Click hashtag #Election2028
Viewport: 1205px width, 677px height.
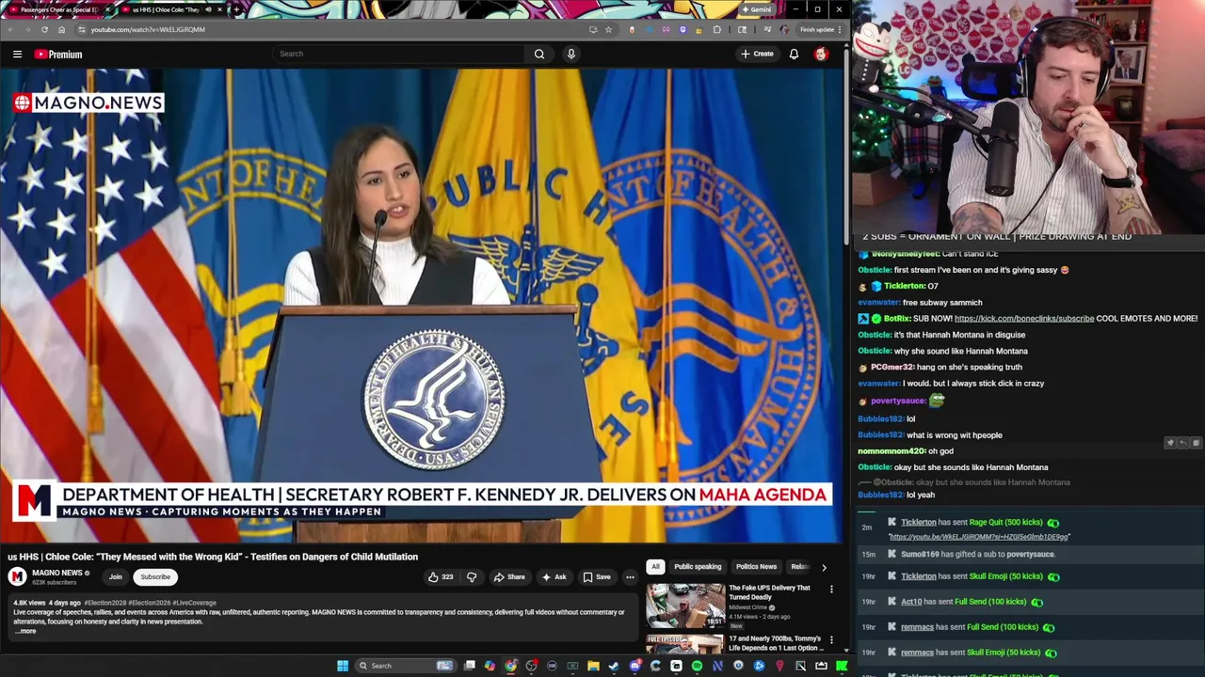coord(104,603)
